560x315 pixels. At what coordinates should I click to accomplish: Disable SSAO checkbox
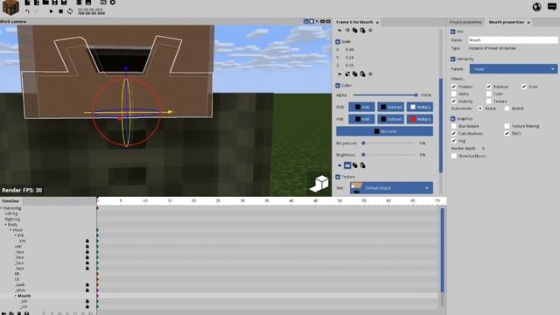(x=507, y=134)
